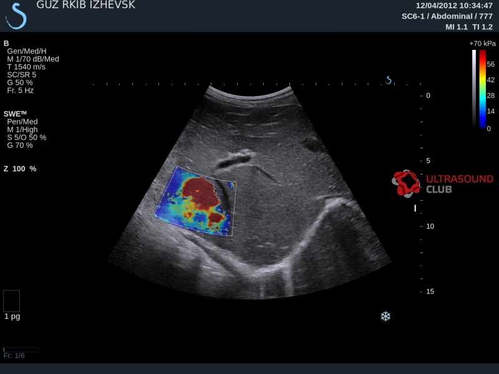The width and height of the screenshot is (499, 374).
Task: Click the 14 value on the kPa scale
Action: [x=491, y=112]
